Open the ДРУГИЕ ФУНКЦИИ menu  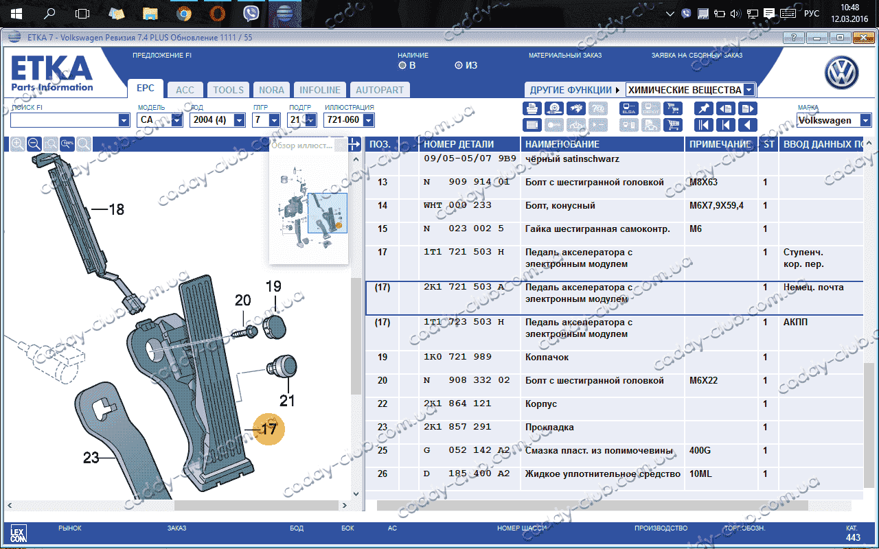coord(574,90)
